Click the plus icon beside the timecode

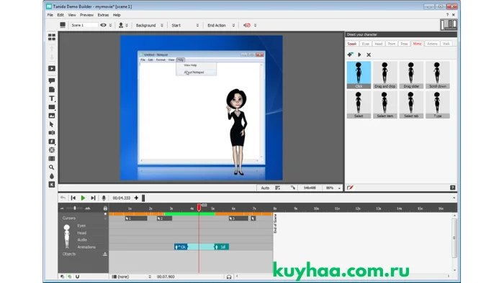click(x=136, y=198)
